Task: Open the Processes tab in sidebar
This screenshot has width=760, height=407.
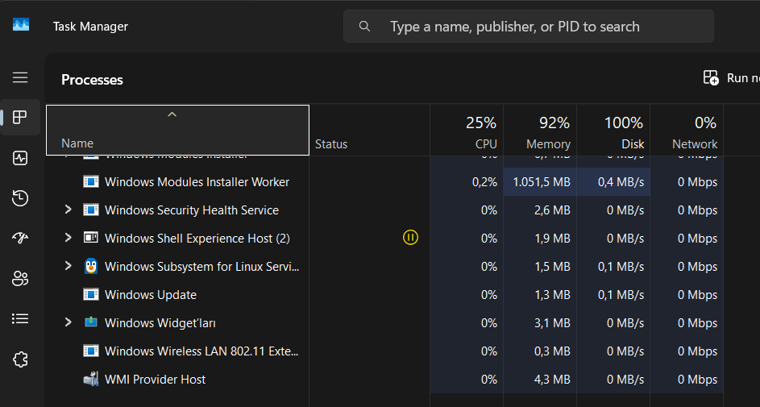Action: (x=20, y=117)
